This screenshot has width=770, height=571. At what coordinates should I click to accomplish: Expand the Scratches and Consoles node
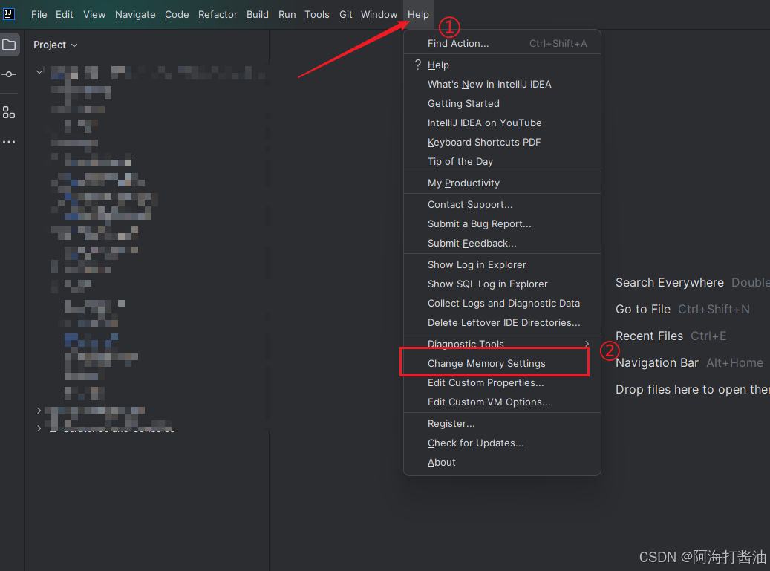39,428
